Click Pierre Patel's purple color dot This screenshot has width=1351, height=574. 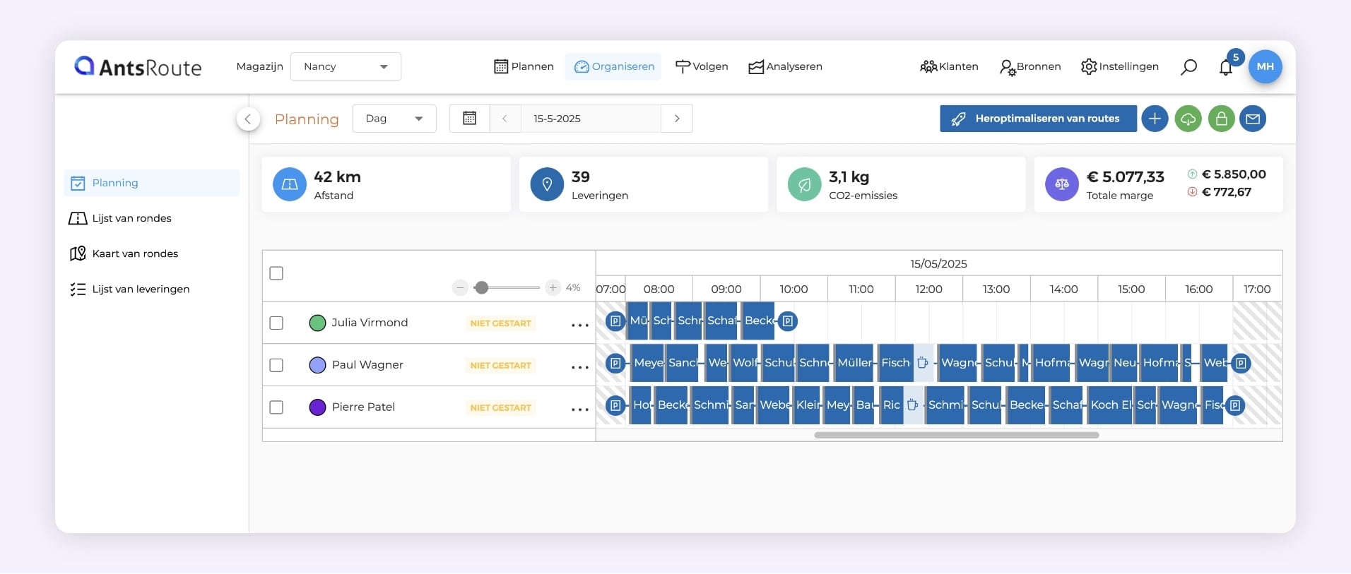[317, 407]
